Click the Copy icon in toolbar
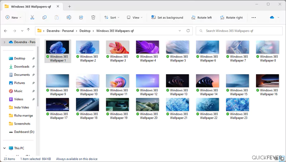Screen dimensions: 286x162 pos(44,18)
